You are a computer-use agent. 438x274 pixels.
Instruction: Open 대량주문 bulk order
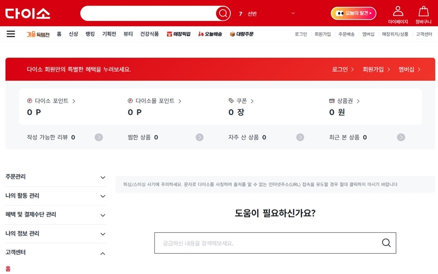(241, 34)
